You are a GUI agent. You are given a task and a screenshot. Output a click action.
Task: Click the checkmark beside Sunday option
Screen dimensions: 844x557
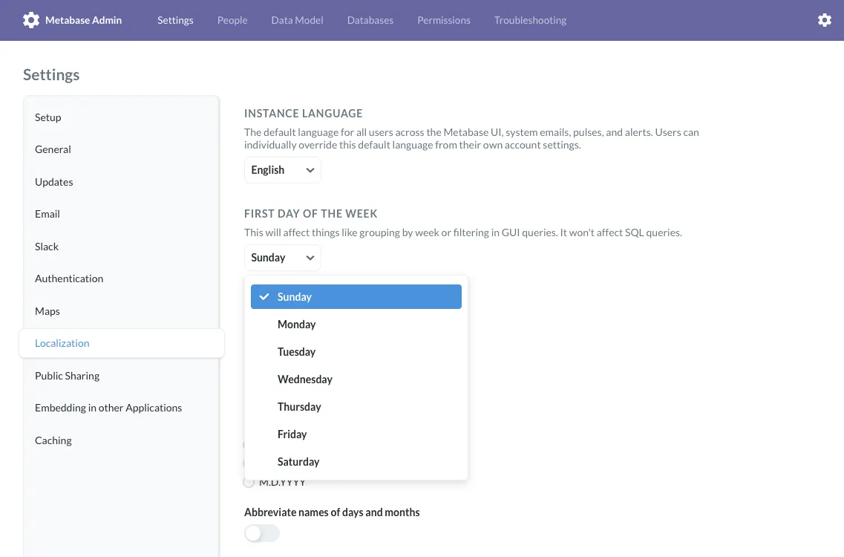point(264,297)
